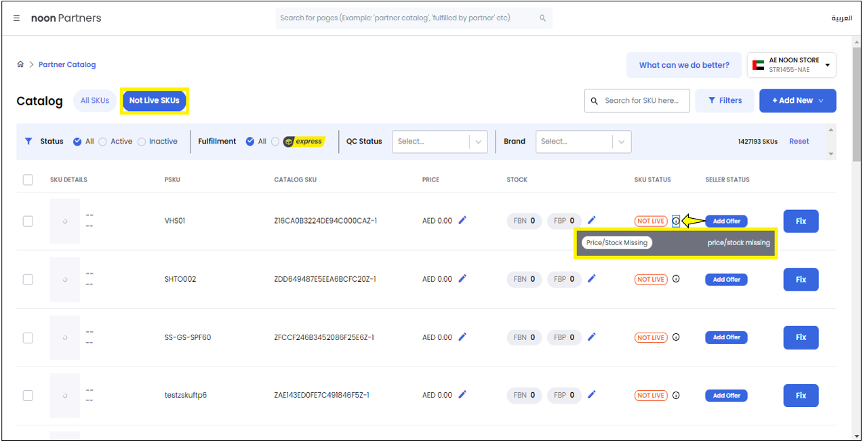The width and height of the screenshot is (863, 443).
Task: Open the AE NOON STORE selector
Action: [792, 65]
